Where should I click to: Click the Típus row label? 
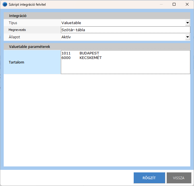point(13,23)
